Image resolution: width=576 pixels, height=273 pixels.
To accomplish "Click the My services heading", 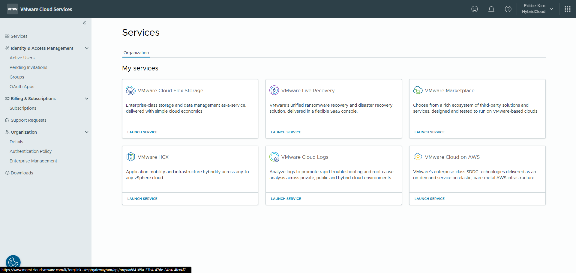I will [140, 68].
